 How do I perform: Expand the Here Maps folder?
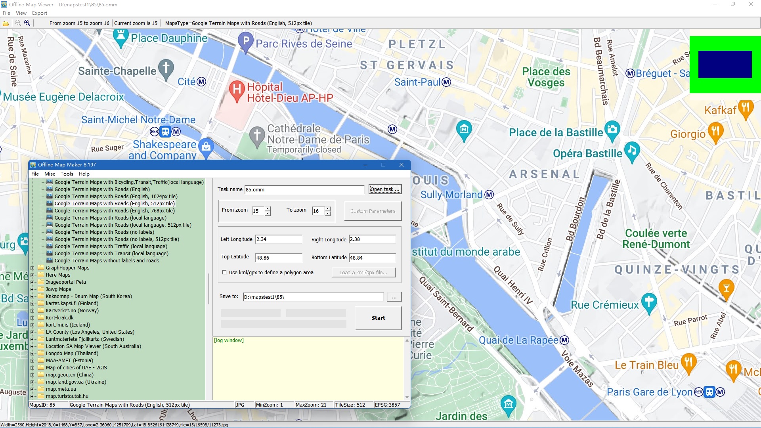[33, 275]
